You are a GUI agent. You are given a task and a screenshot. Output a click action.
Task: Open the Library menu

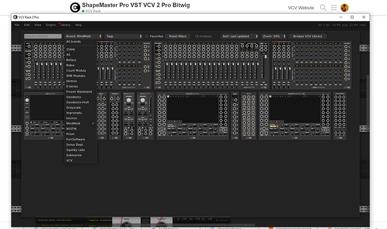(x=66, y=25)
